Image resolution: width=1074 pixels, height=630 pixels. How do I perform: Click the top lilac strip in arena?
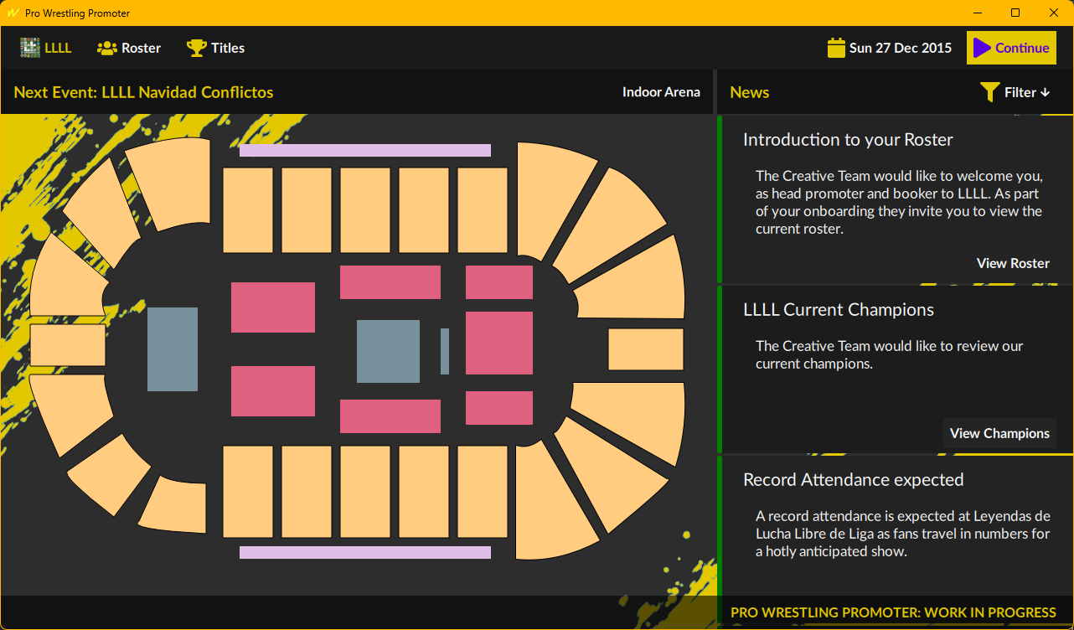coord(364,150)
